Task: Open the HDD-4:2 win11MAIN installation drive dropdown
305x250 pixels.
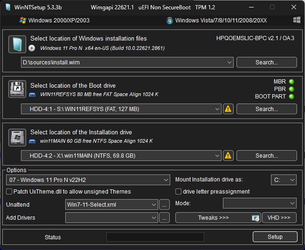Action: click(x=121, y=155)
